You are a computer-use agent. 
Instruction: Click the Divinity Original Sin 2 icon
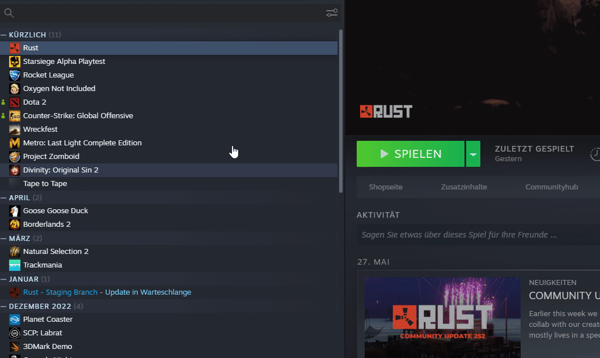tap(15, 170)
